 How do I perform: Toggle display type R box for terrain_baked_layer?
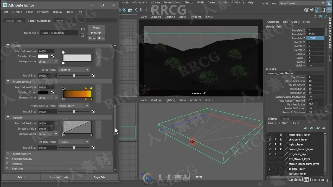pyautogui.click(x=281, y=149)
